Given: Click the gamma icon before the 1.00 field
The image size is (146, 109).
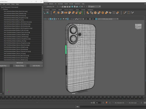Looking at the screenshot, I should [90, 19].
